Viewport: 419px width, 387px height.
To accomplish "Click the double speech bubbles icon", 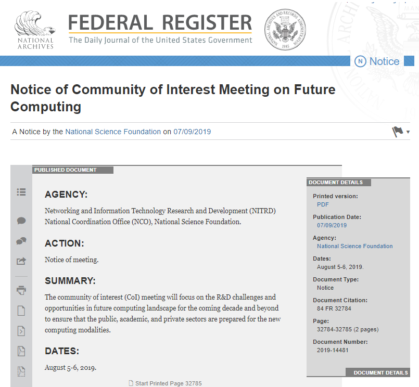I will click(21, 241).
